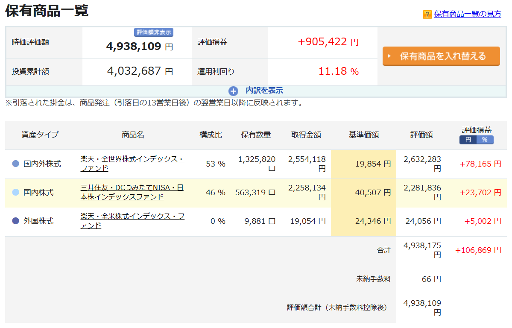Click 保有商品を入れ替える button
This screenshot has height=328, width=512.
[x=441, y=56]
